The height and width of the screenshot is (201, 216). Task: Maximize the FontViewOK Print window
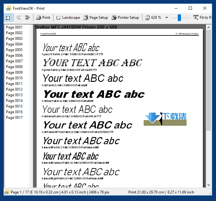190,8
